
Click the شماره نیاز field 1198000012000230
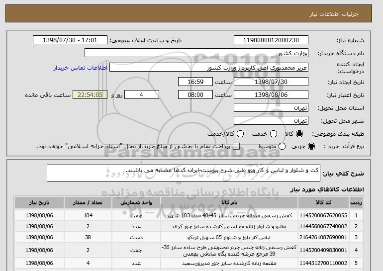pyautogui.click(x=271, y=40)
